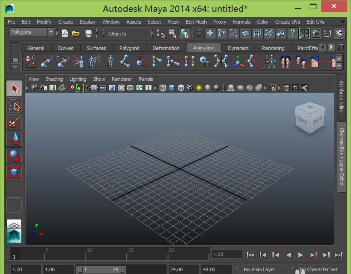Activate the Lasso Select tool
This screenshot has width=351, height=274.
pos(14,105)
